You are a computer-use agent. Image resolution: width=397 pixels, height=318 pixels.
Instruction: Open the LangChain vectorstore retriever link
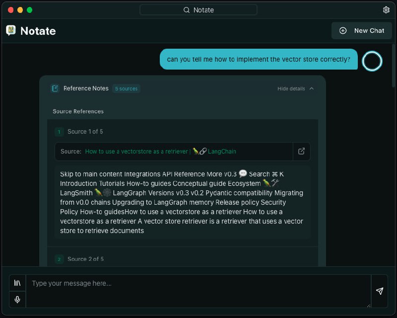pos(160,152)
